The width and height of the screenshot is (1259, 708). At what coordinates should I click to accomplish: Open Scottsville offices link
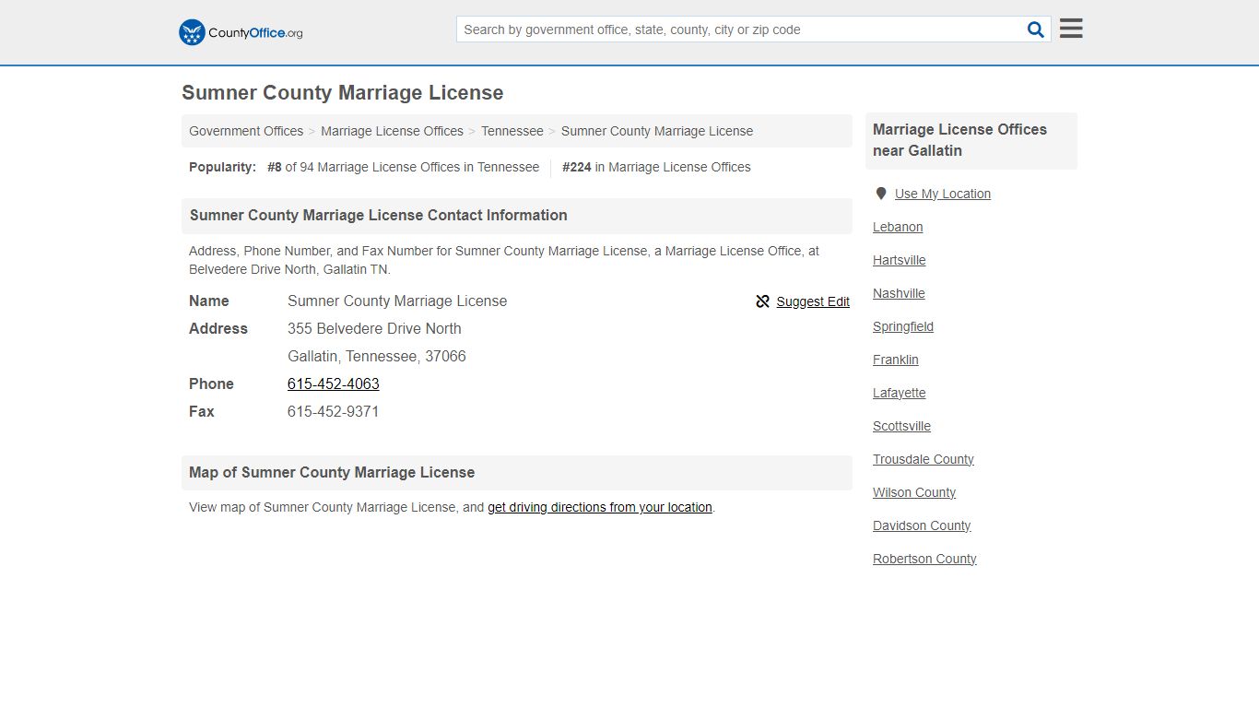coord(901,426)
